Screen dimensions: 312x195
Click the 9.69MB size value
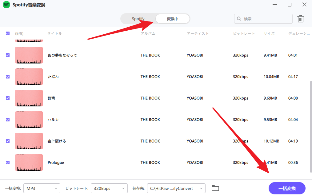coord(270,98)
